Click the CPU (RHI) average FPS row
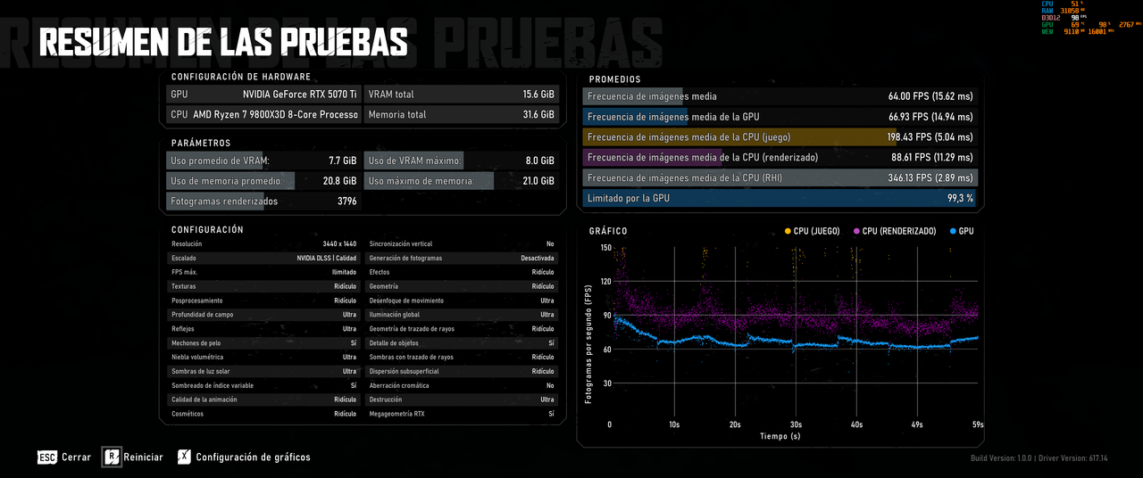The image size is (1143, 478). [780, 178]
